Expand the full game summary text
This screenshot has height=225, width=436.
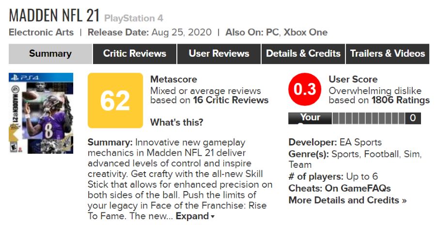click(195, 216)
